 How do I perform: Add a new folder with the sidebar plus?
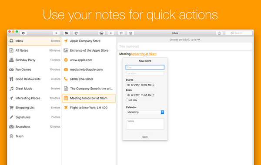point(56,33)
